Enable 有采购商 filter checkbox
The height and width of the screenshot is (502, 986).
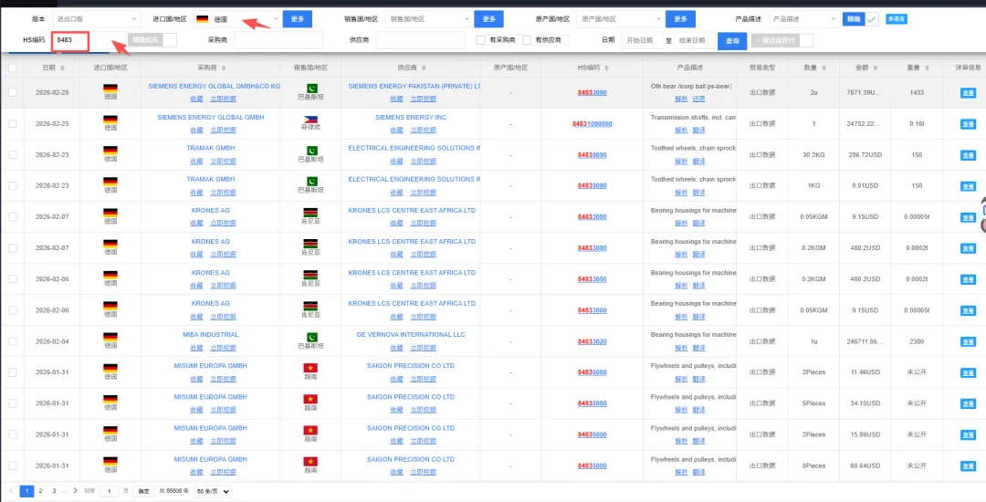(x=480, y=40)
